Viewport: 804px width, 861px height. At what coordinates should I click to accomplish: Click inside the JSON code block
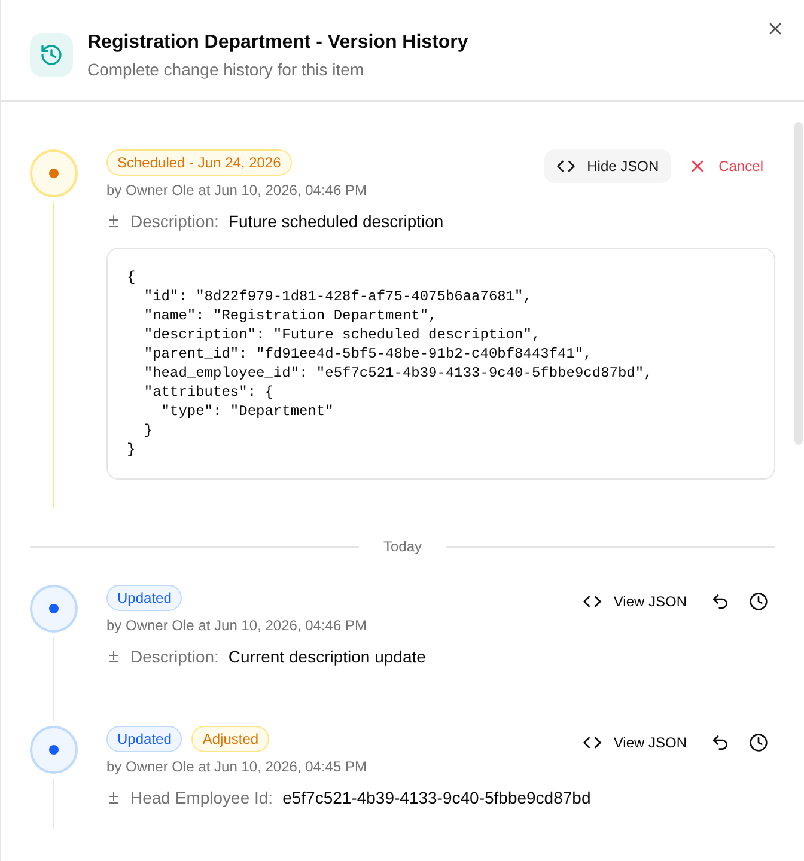tap(441, 364)
